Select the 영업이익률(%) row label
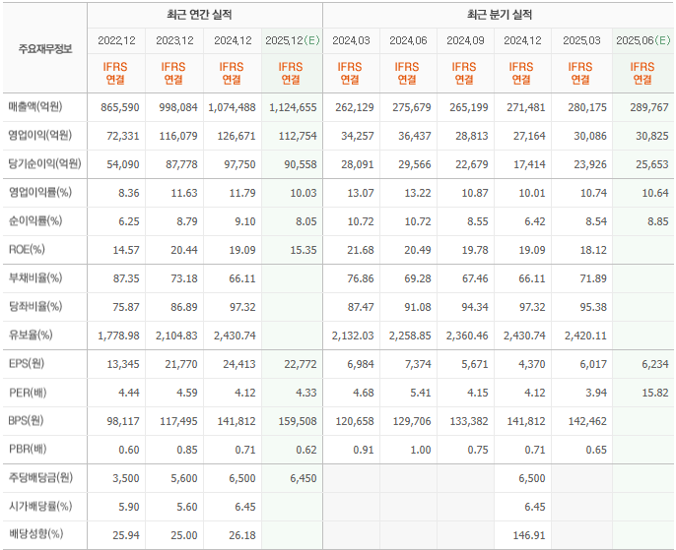The height and width of the screenshot is (550, 676). [40, 193]
